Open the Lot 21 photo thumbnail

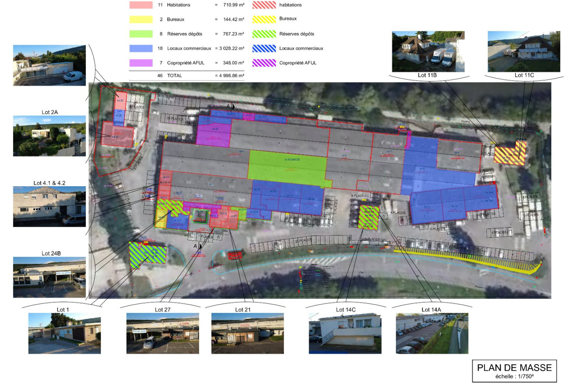pos(248,333)
